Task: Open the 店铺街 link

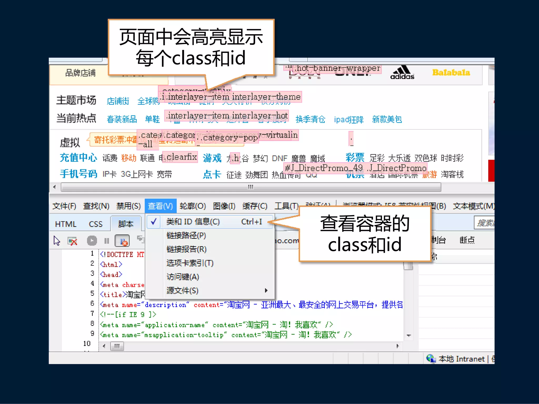Action: click(x=118, y=101)
